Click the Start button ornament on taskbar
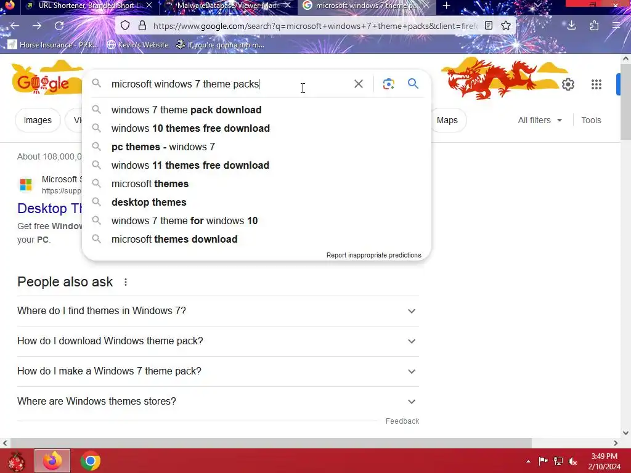The image size is (631, 473). point(15,461)
